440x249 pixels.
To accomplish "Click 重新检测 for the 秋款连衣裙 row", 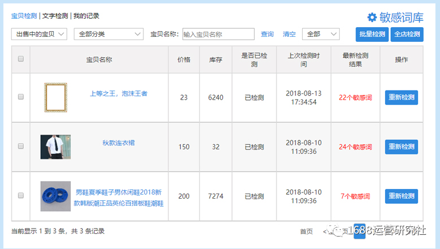I will point(401,147).
